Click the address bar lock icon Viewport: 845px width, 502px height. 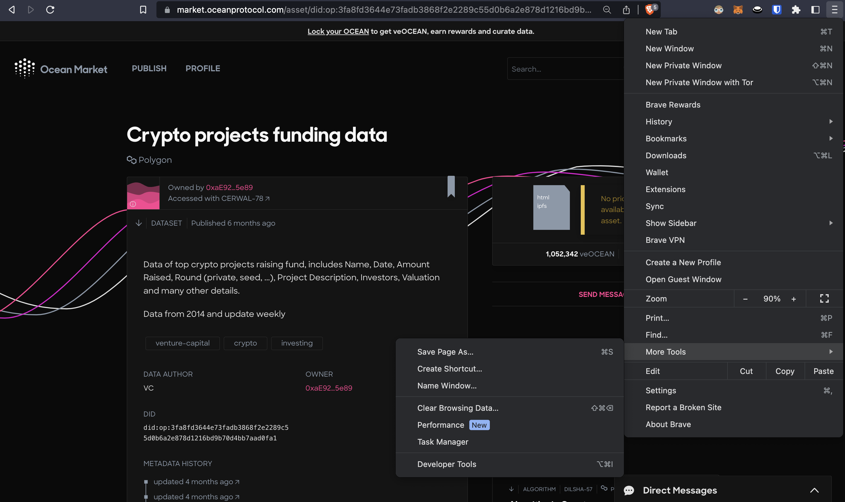click(167, 10)
